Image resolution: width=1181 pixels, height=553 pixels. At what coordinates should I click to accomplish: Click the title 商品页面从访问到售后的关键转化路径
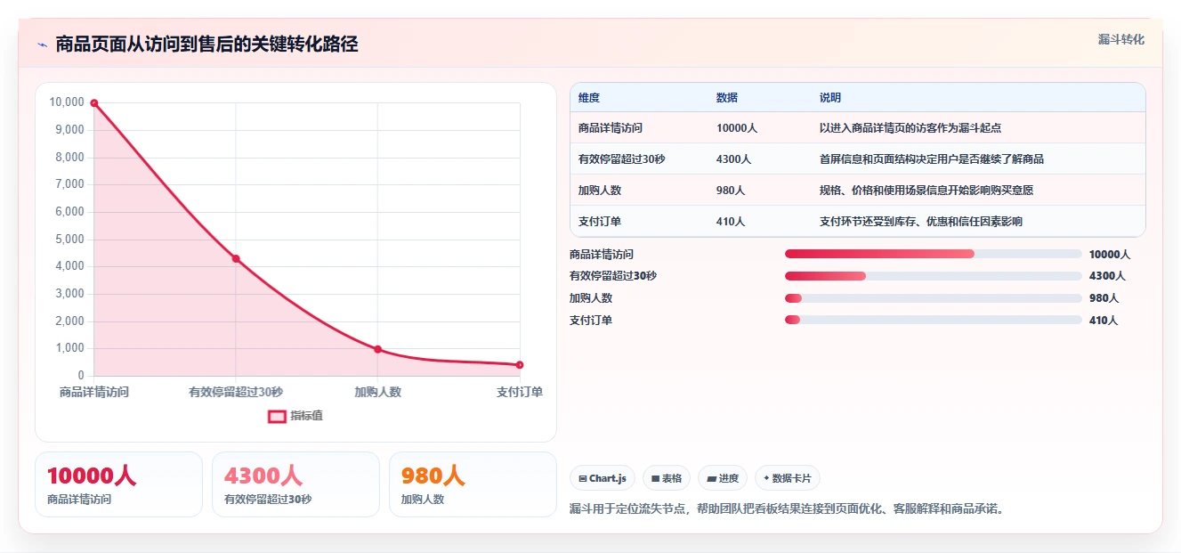(206, 45)
